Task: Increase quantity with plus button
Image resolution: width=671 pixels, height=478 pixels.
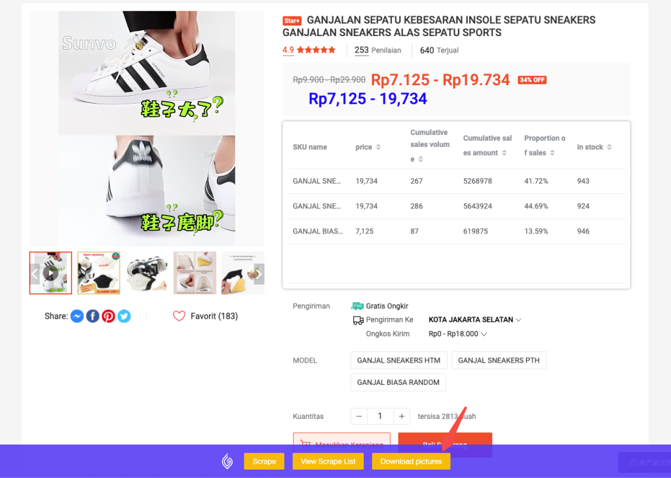Action: pyautogui.click(x=402, y=416)
